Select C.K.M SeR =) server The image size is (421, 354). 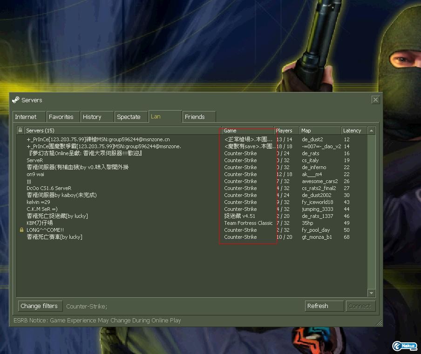point(42,209)
